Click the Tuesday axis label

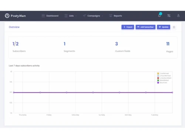[155, 115]
